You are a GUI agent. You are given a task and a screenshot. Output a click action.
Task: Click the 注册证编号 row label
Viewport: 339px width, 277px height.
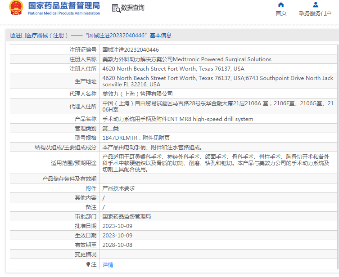tap(83, 50)
